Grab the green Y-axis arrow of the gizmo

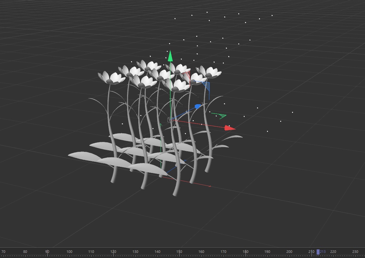click(x=170, y=56)
